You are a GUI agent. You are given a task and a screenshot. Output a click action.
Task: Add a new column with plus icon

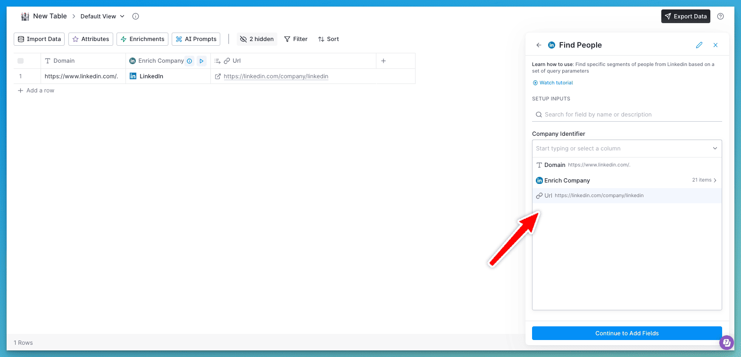click(x=383, y=61)
